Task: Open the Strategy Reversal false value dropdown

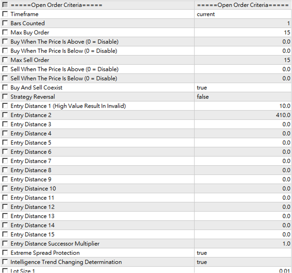Action: click(243, 97)
